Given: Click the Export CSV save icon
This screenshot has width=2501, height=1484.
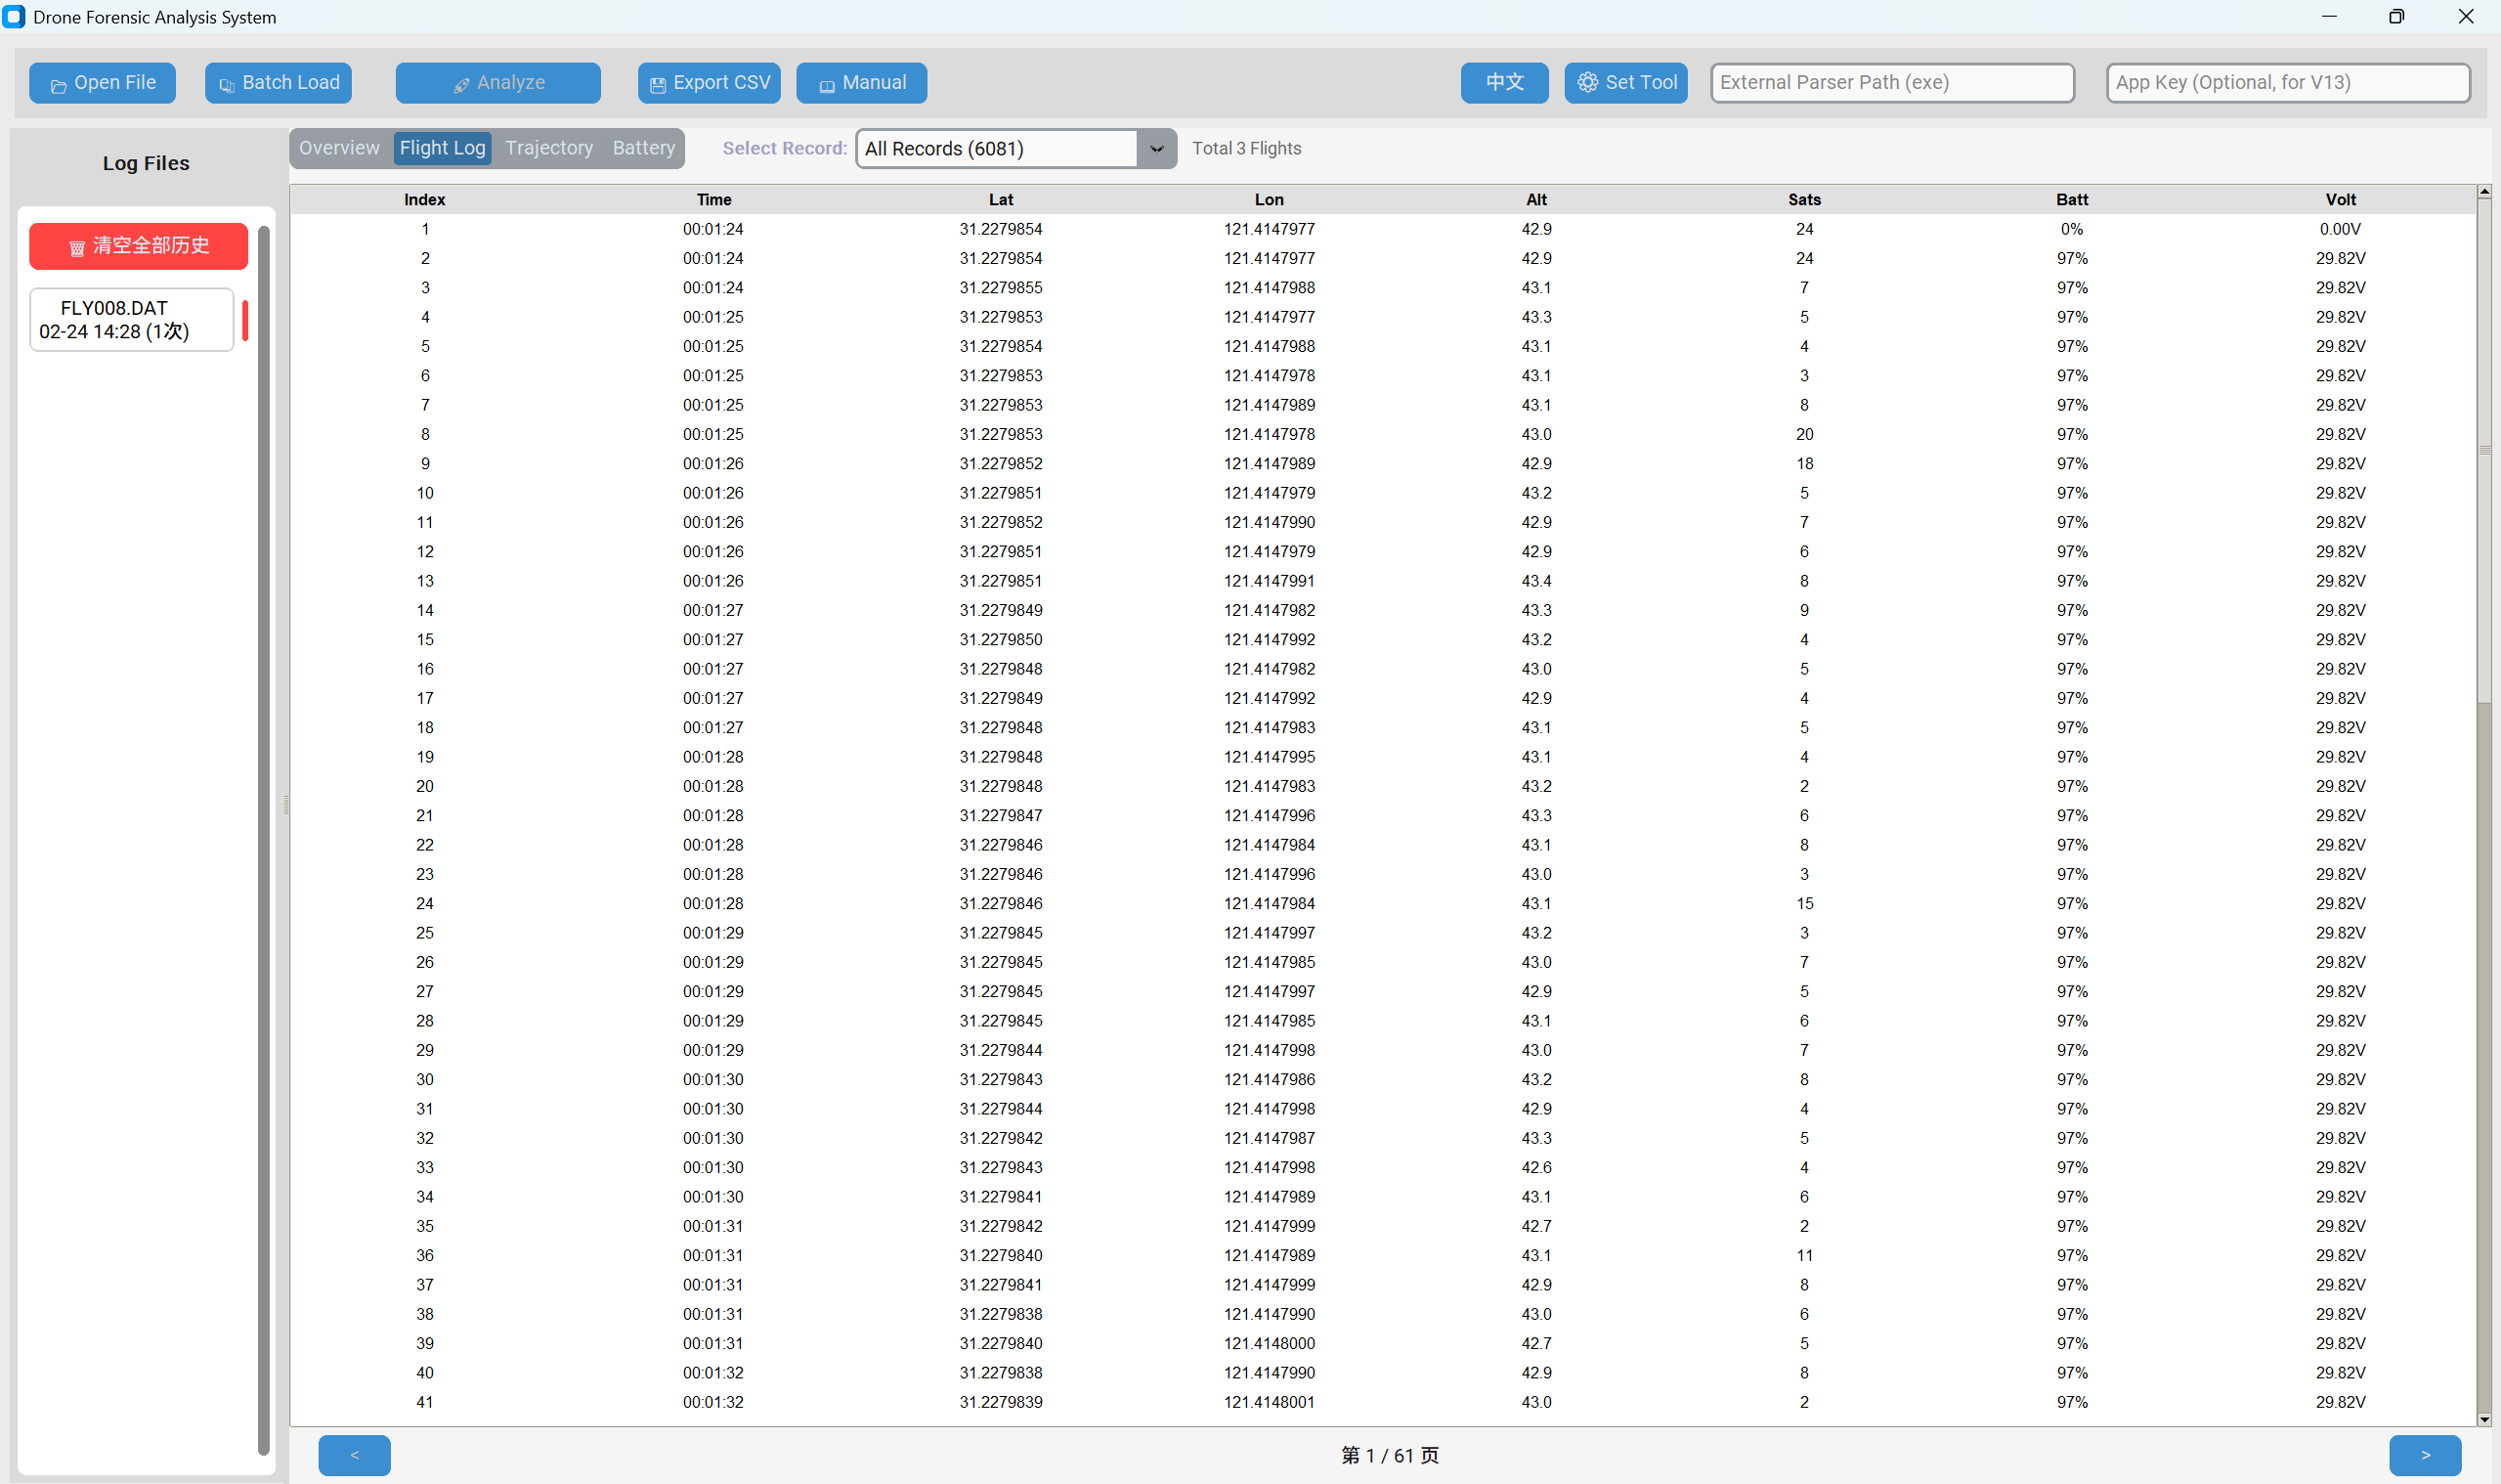Looking at the screenshot, I should pyautogui.click(x=657, y=85).
